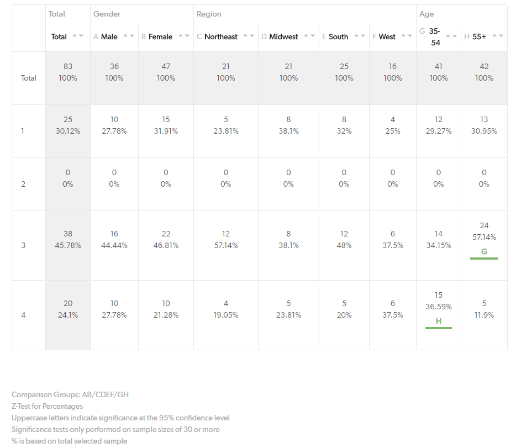Click the Northeast column label
Image resolution: width=516 pixels, height=448 pixels.
click(220, 36)
